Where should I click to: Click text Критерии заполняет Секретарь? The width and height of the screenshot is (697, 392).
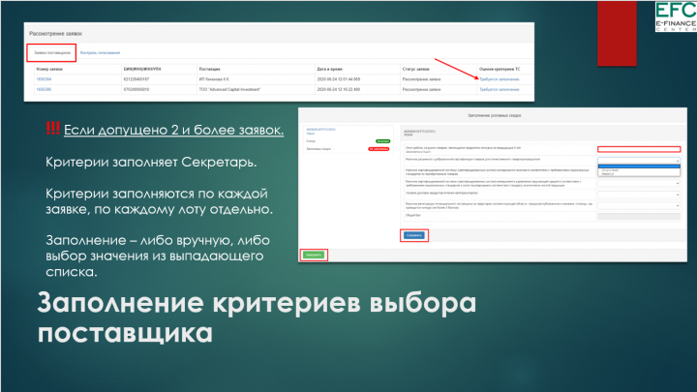click(x=151, y=163)
